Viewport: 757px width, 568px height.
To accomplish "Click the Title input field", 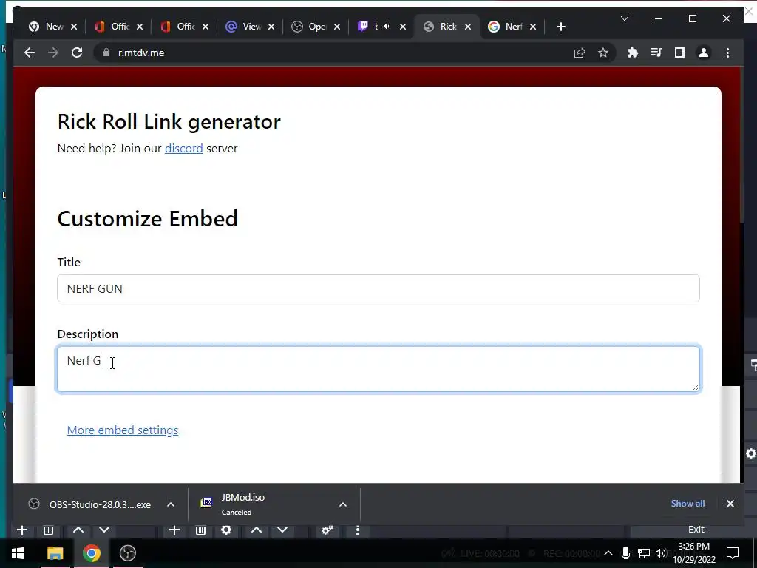I will pyautogui.click(x=378, y=288).
